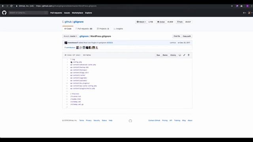Click the Copy path button
The width and height of the screenshot is (253, 142).
187,36
